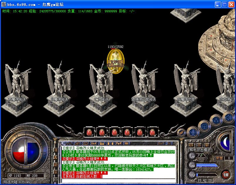Use the potion in belt slot 5
Screen dimensions: 236x185
point(140,132)
